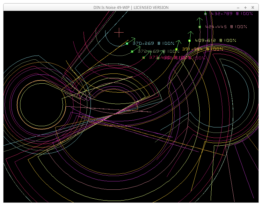Click the crosshair cursor marker
Image resolution: width=262 pixels, height=206 pixels.
(x=119, y=32)
